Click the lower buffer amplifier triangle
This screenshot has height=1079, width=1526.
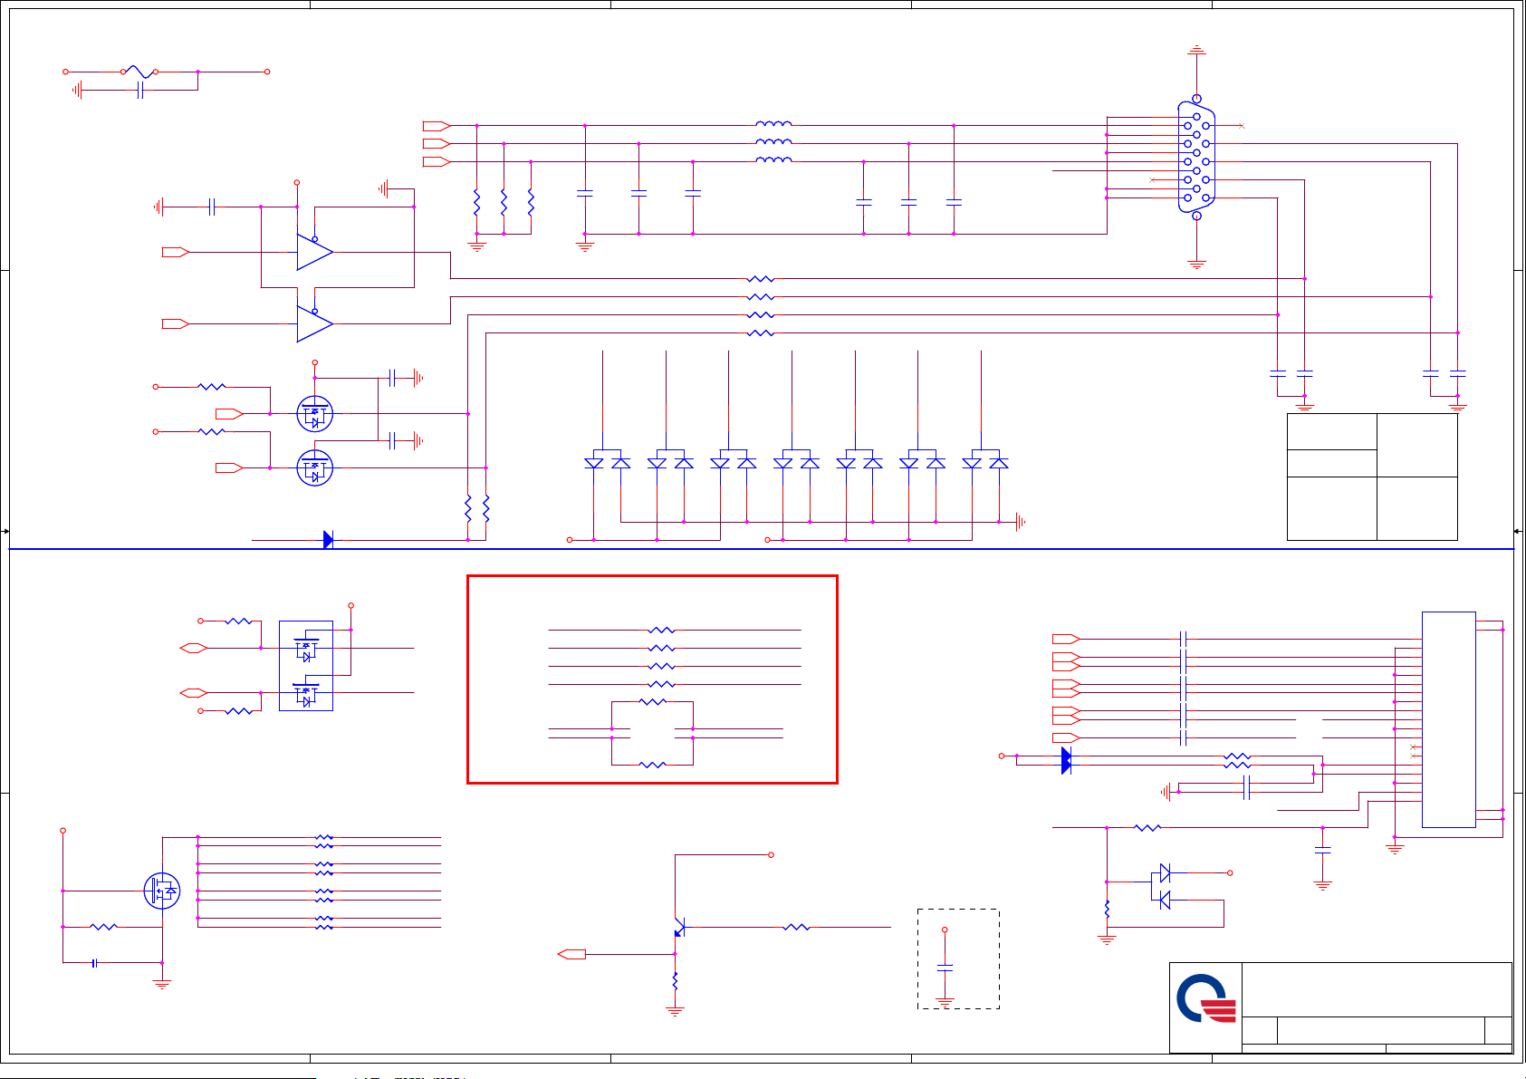[x=314, y=323]
